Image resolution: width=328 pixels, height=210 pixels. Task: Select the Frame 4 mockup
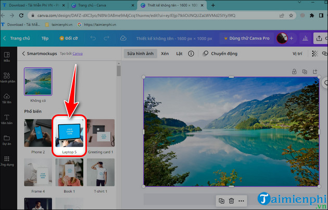(x=38, y=172)
